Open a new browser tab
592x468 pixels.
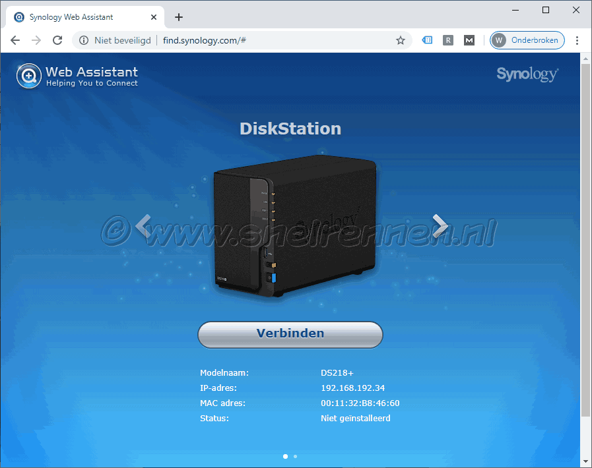[x=179, y=17]
